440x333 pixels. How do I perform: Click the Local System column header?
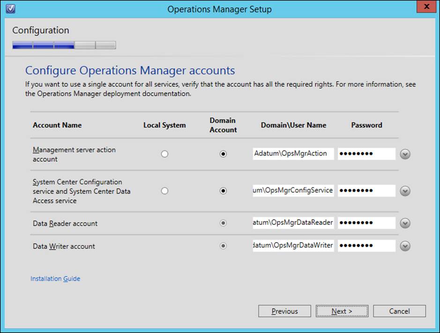click(x=164, y=125)
